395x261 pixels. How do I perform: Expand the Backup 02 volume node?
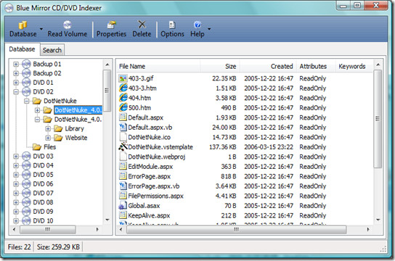tap(16, 73)
